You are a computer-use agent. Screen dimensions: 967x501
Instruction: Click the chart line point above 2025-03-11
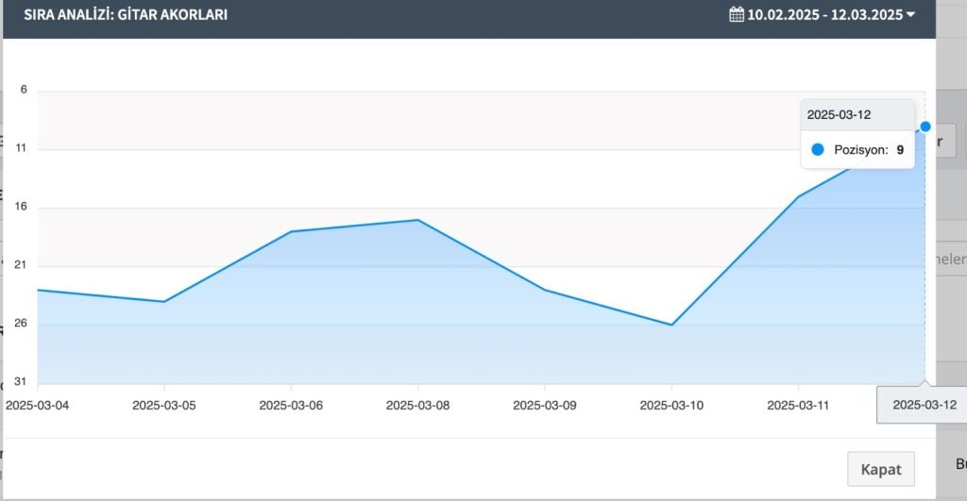point(799,196)
